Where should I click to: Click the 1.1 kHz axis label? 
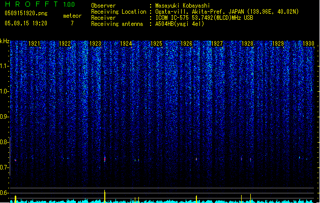pos(5,66)
